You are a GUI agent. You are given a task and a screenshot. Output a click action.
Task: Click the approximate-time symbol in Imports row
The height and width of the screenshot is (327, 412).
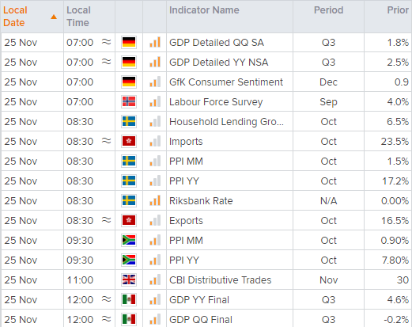[107, 141]
